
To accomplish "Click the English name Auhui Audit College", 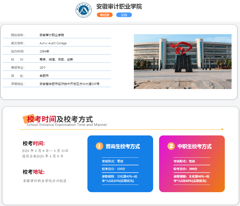I will [53, 43].
